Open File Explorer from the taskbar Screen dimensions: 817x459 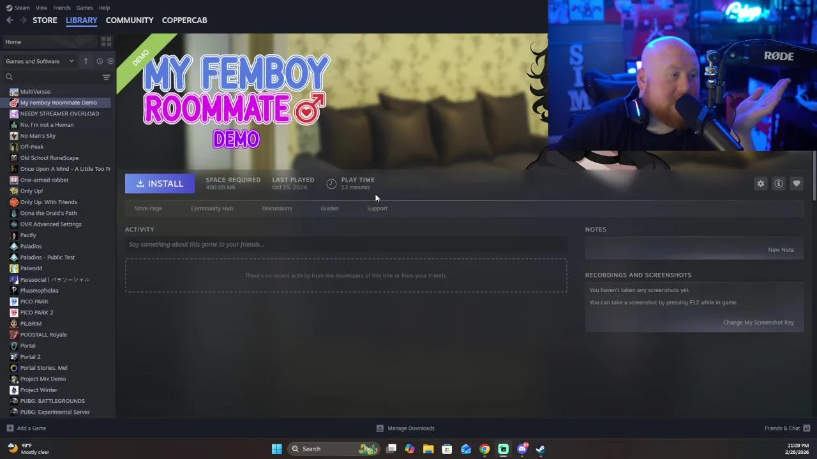pos(428,449)
